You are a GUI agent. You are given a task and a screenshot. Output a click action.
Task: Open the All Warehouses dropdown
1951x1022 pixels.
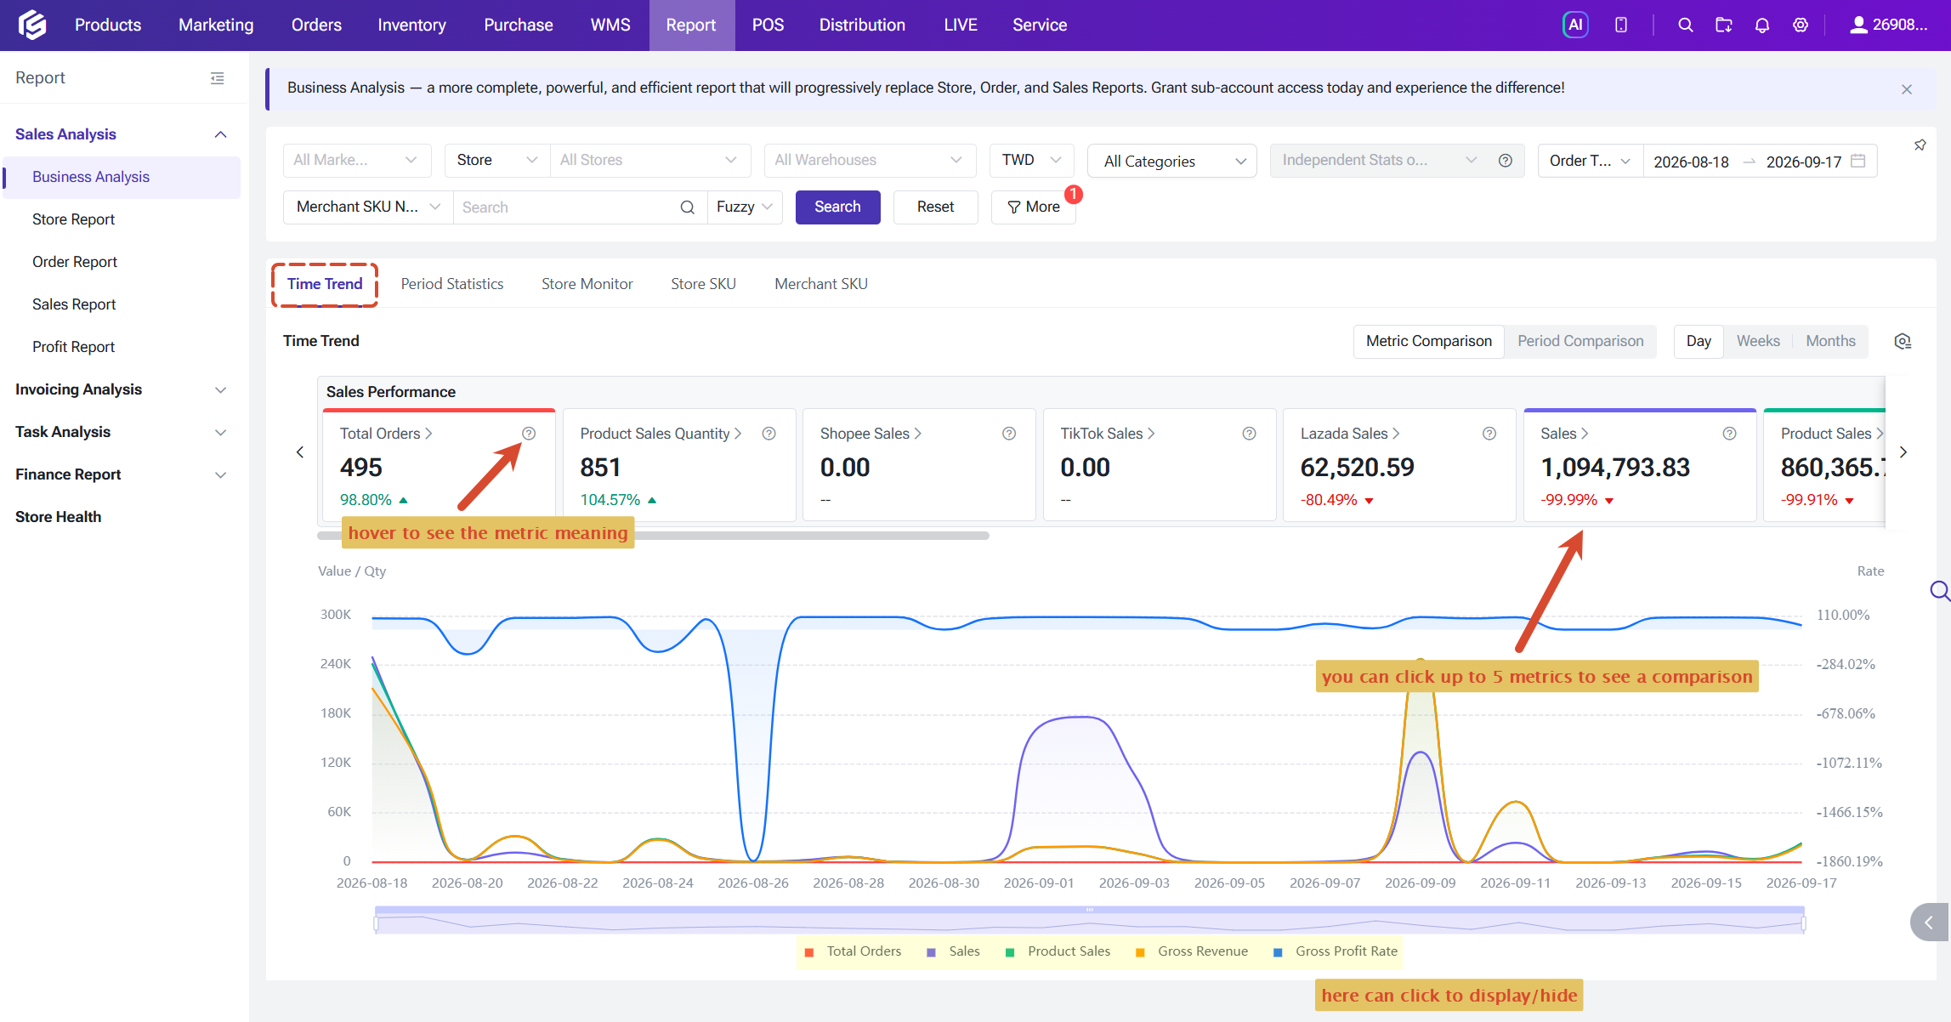point(869,160)
